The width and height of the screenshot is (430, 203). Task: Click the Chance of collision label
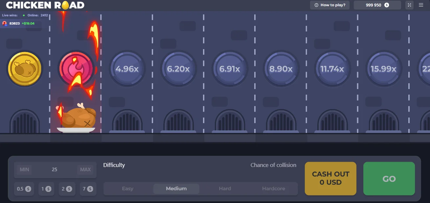[x=273, y=165]
